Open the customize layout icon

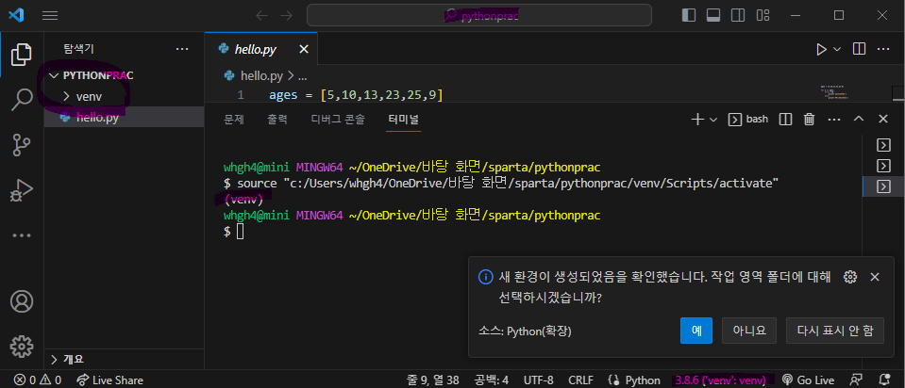click(x=763, y=15)
